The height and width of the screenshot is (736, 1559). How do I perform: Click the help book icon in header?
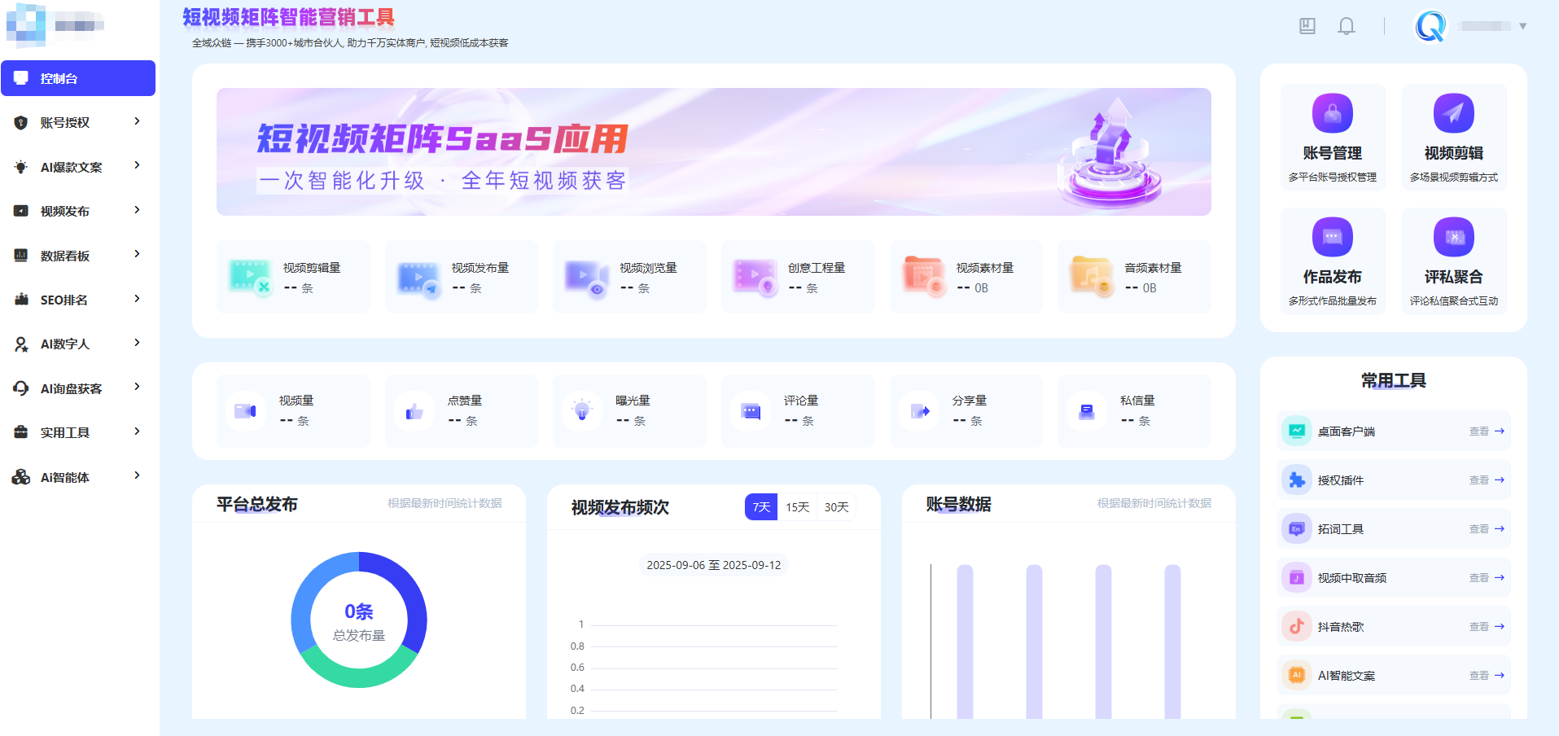coord(1307,26)
